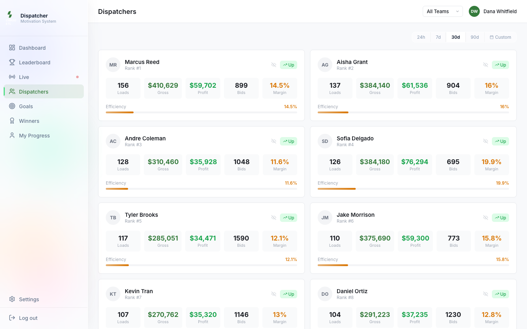Switch to the 24h time range
527x329 pixels.
coord(421,37)
